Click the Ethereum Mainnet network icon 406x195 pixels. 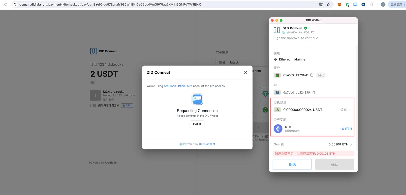click(x=275, y=59)
